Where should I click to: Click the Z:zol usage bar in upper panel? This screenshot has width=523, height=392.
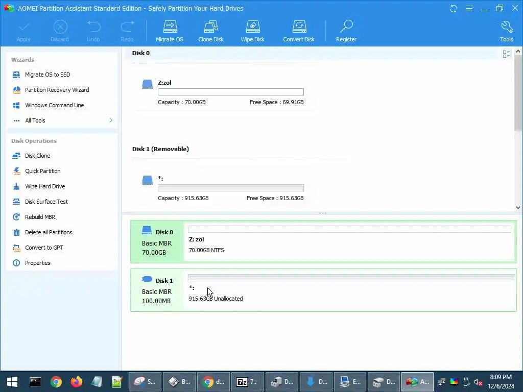[x=231, y=92]
